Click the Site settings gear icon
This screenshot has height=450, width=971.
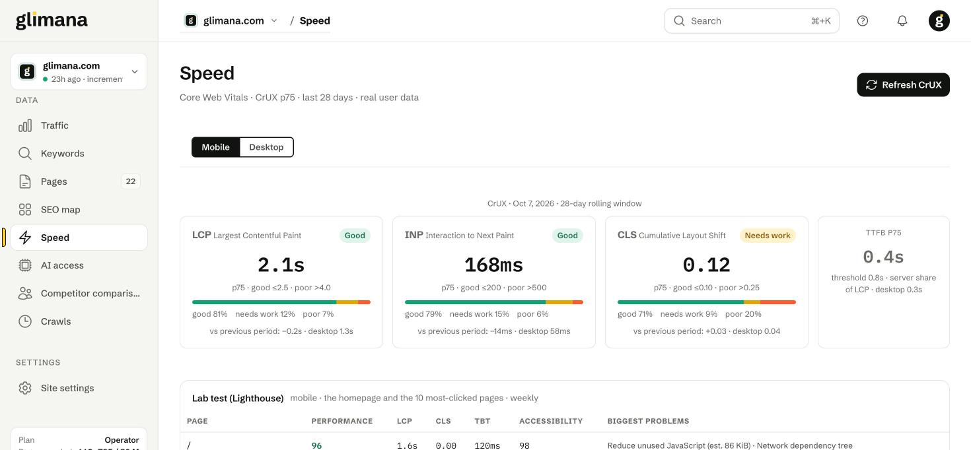click(25, 388)
